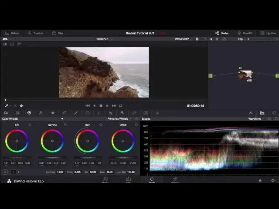The height and width of the screenshot is (209, 279).
Task: Open Project Settings gear icon
Action: [273, 180]
